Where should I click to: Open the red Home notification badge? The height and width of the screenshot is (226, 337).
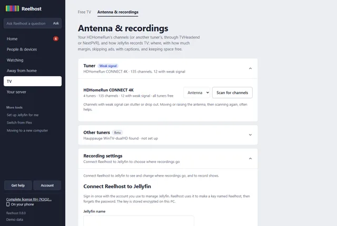point(56,39)
